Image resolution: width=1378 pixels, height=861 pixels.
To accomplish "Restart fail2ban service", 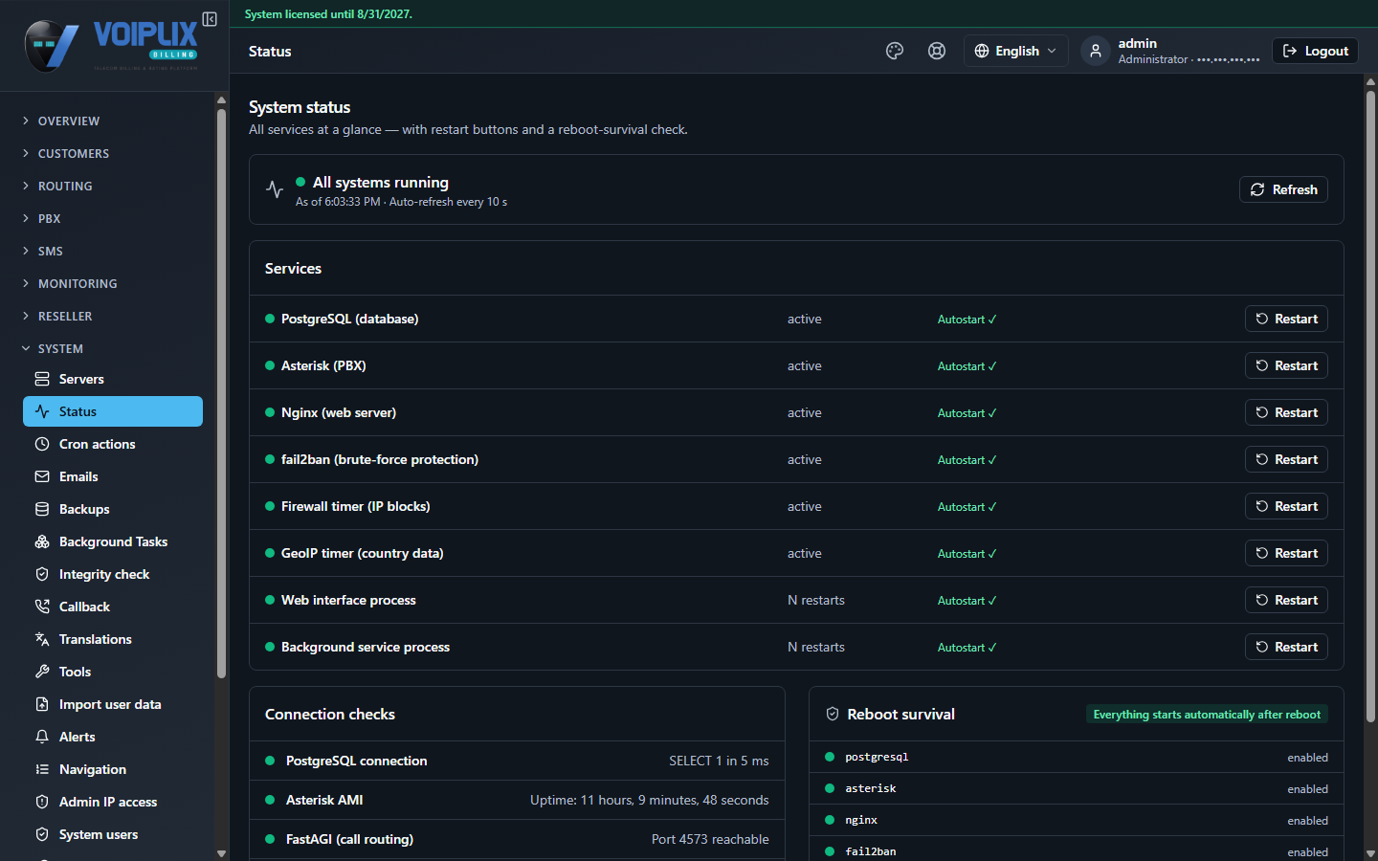I will [1286, 459].
